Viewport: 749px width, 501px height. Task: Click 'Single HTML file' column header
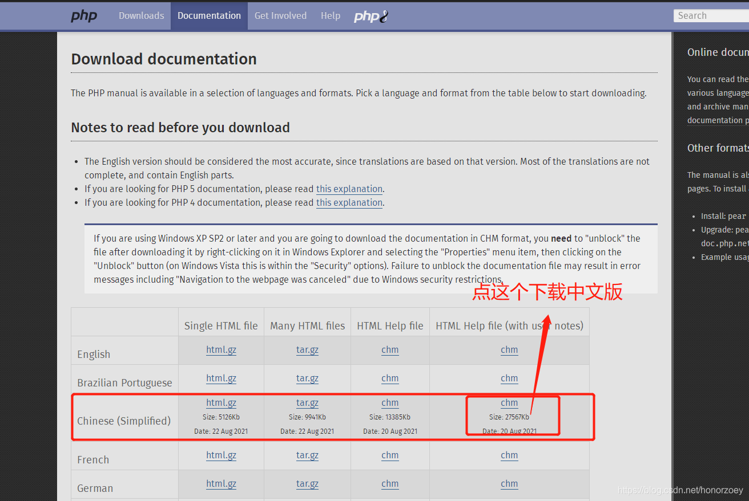click(x=221, y=326)
